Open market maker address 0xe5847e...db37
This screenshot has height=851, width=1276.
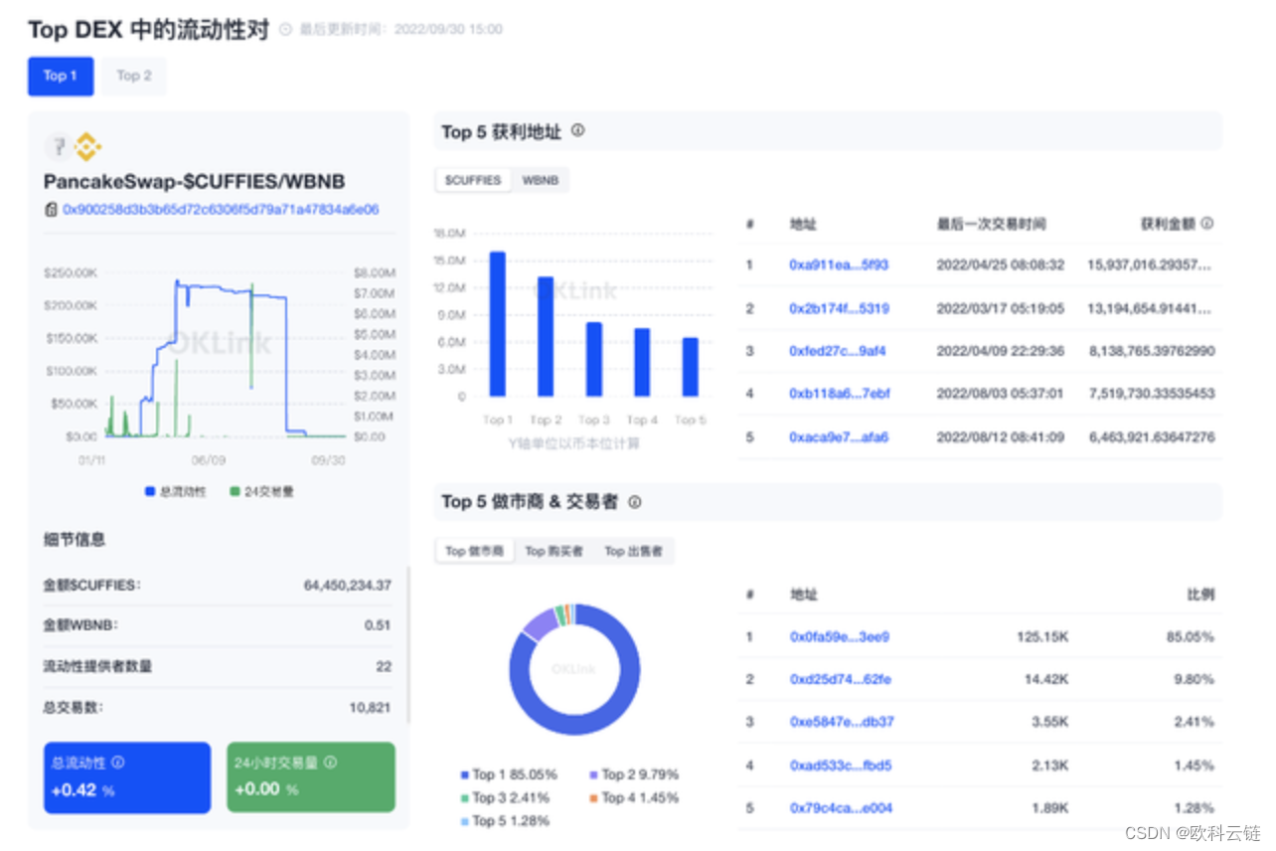coord(842,722)
